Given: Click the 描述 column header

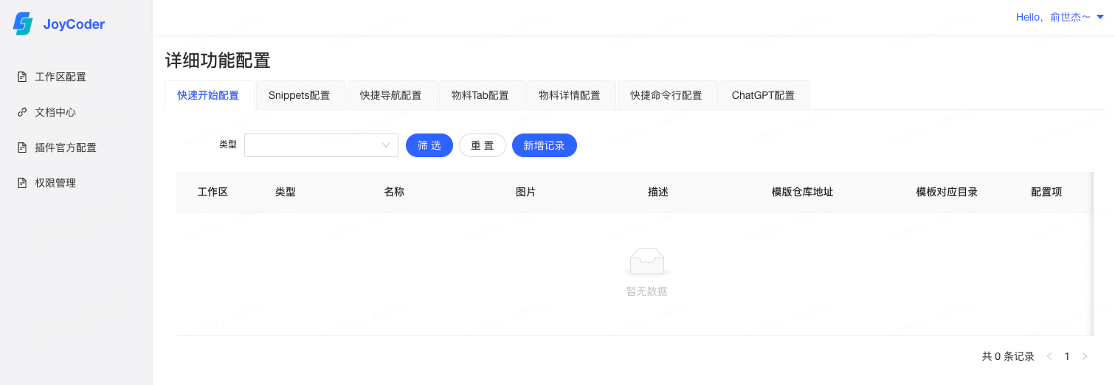Looking at the screenshot, I should 658,192.
